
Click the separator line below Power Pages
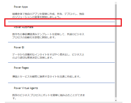point(61,83)
